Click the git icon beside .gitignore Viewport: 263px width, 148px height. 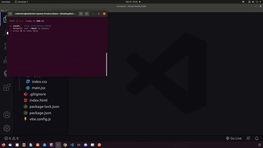click(x=25, y=94)
